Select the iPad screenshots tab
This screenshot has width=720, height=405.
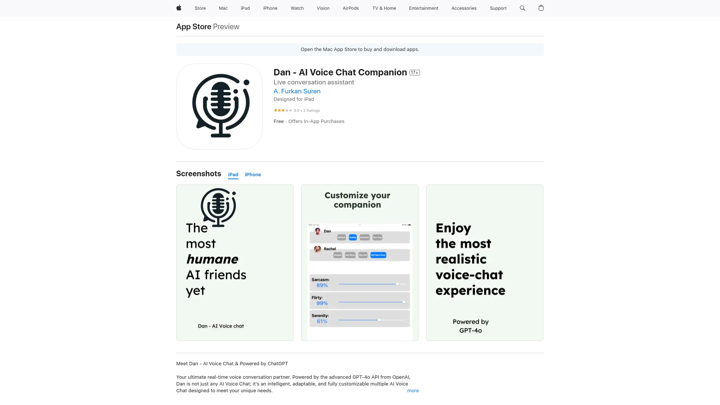[x=233, y=174]
